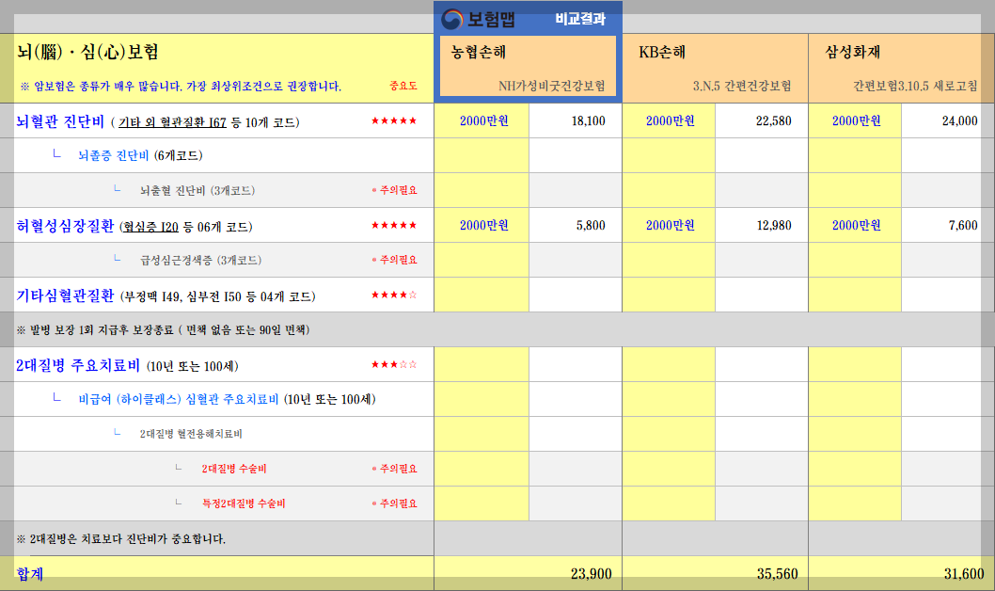The width and height of the screenshot is (995, 591).
Task: Select the 22,580 premium cell
Action: pyautogui.click(x=762, y=120)
